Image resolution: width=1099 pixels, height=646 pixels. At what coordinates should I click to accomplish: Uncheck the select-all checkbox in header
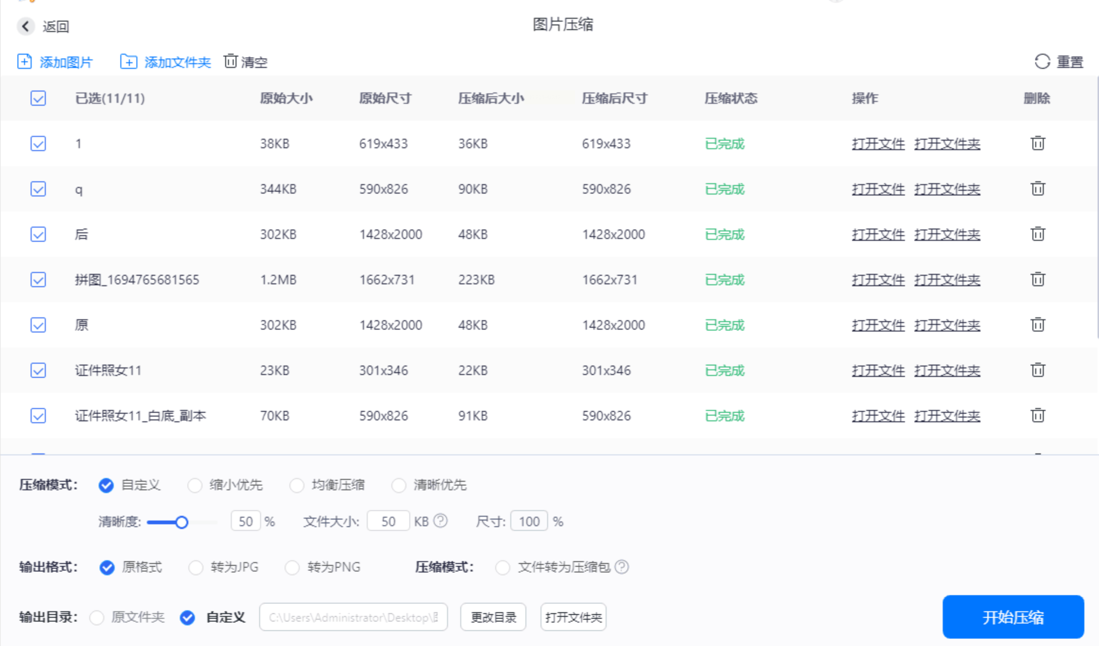click(38, 98)
